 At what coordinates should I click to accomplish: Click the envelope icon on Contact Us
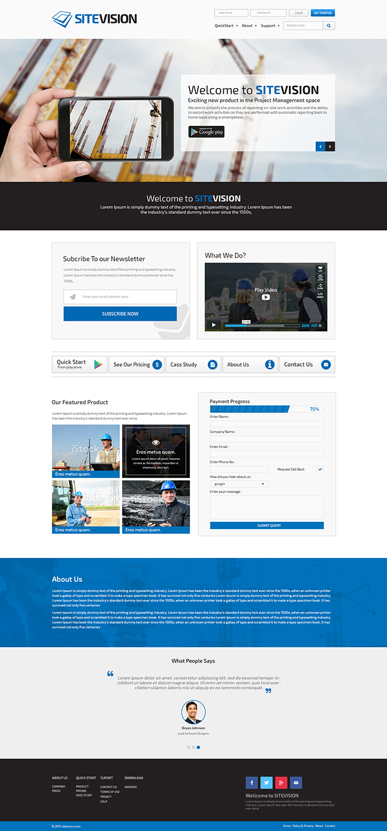tap(326, 365)
